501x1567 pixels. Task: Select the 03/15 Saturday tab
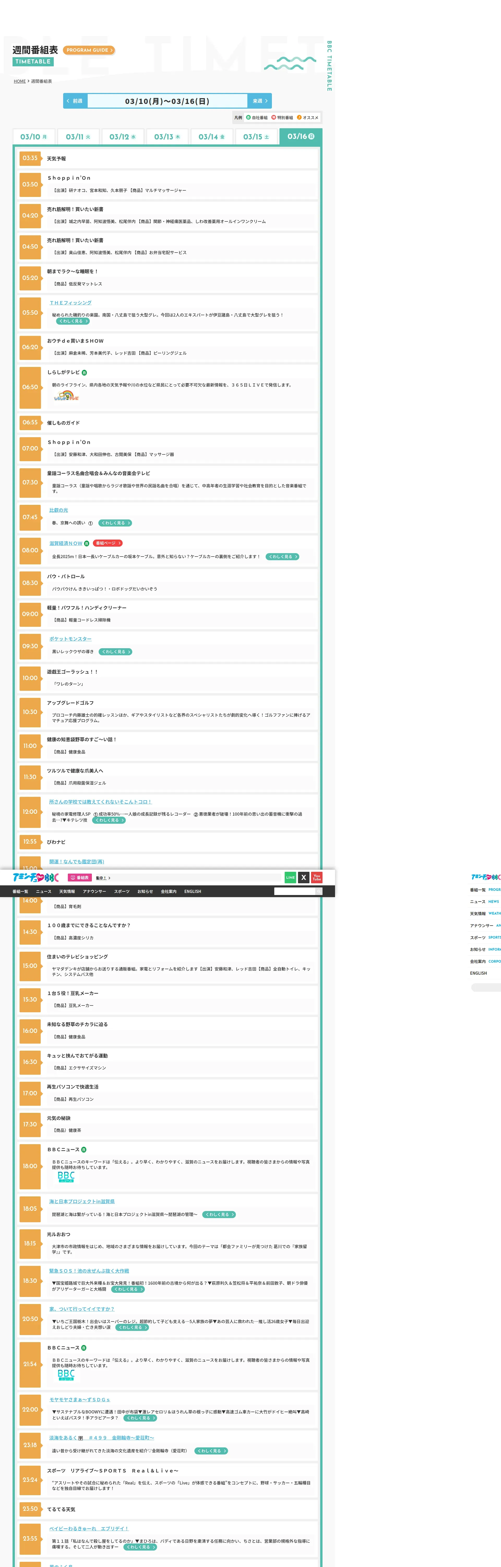click(256, 137)
